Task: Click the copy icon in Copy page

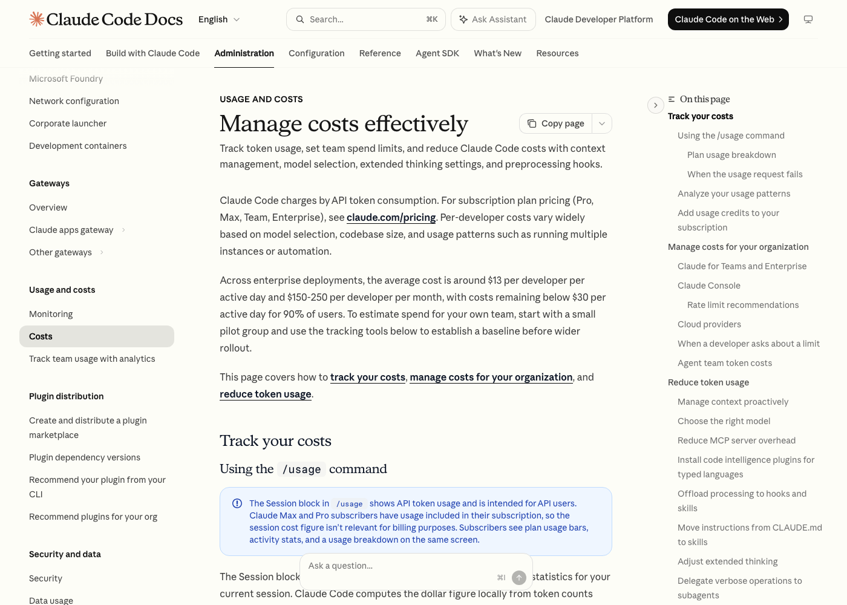Action: (532, 123)
